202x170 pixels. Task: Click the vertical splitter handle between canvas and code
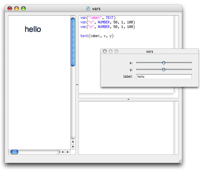coord(77,85)
